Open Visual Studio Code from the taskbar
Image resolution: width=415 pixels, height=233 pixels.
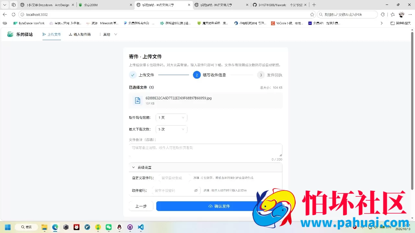141,227
